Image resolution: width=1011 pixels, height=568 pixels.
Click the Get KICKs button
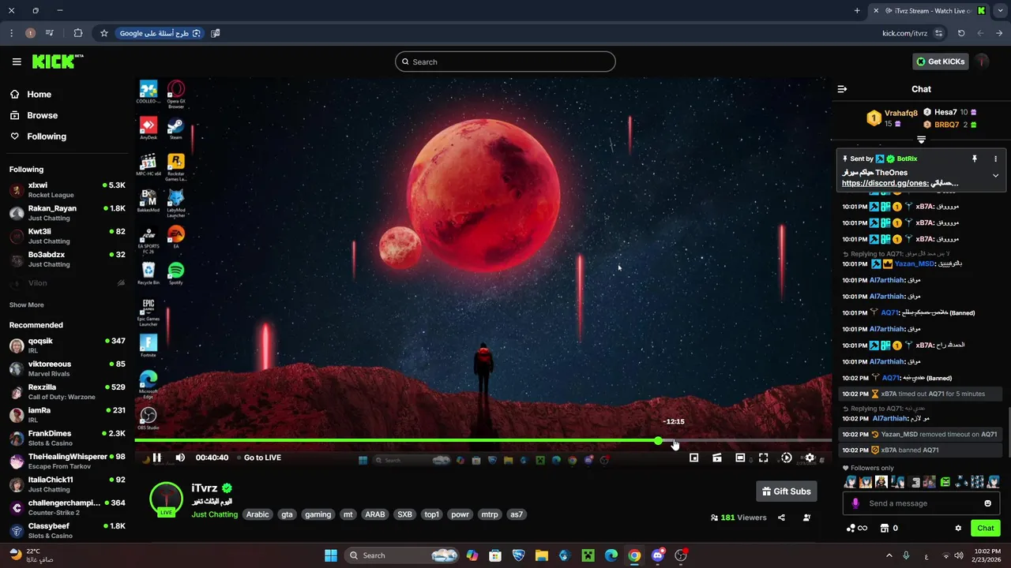(941, 62)
